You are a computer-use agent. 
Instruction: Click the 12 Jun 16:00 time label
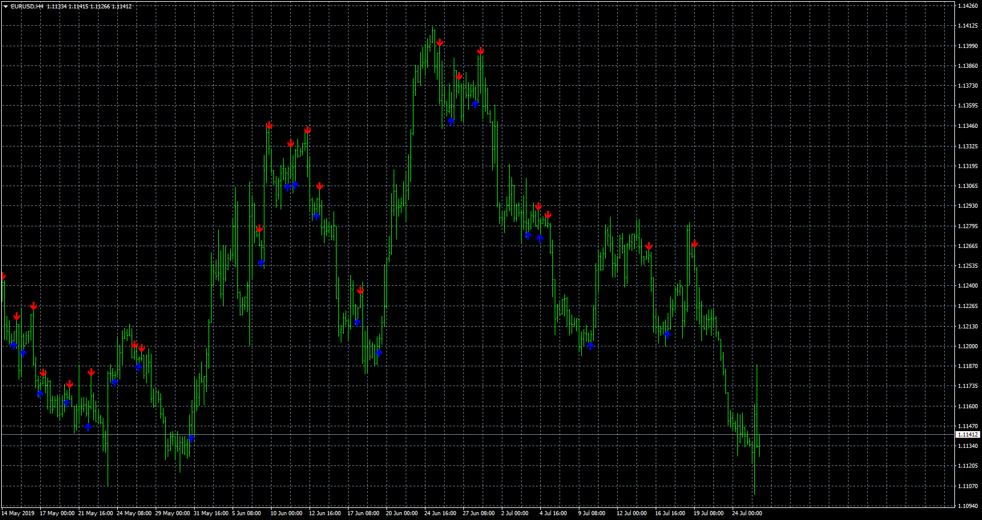coord(325,513)
